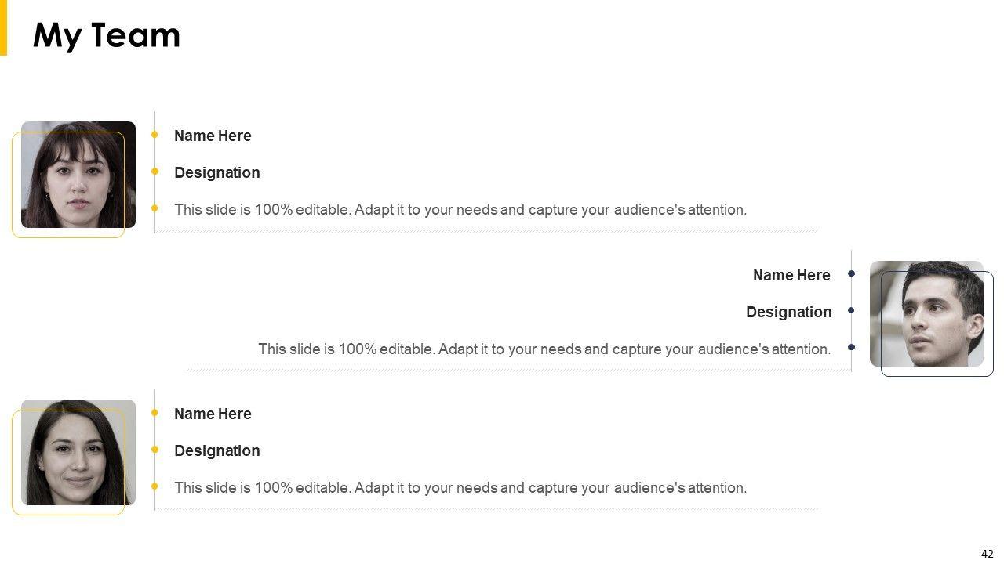The image size is (1004, 564).
Task: Select "Designation" text beside the smiling woman
Action: [216, 450]
